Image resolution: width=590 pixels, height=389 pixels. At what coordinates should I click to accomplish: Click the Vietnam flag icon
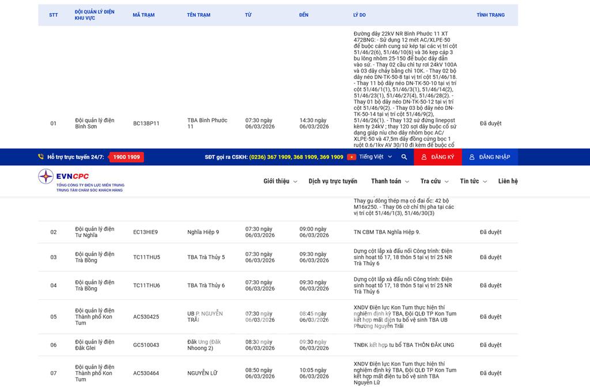(x=351, y=157)
